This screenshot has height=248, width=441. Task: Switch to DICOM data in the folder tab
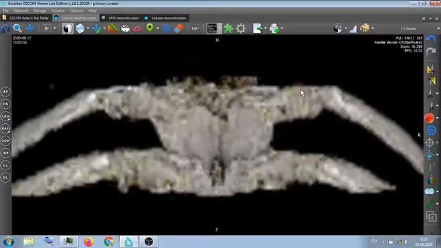(26, 18)
